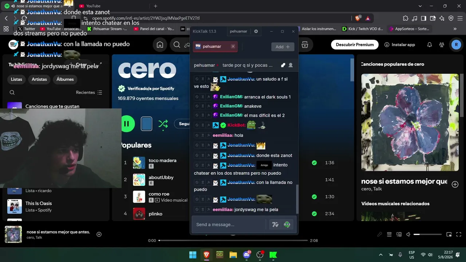The width and height of the screenshot is (466, 262).
Task: Open the queue icon in player bar
Action: (x=389, y=234)
